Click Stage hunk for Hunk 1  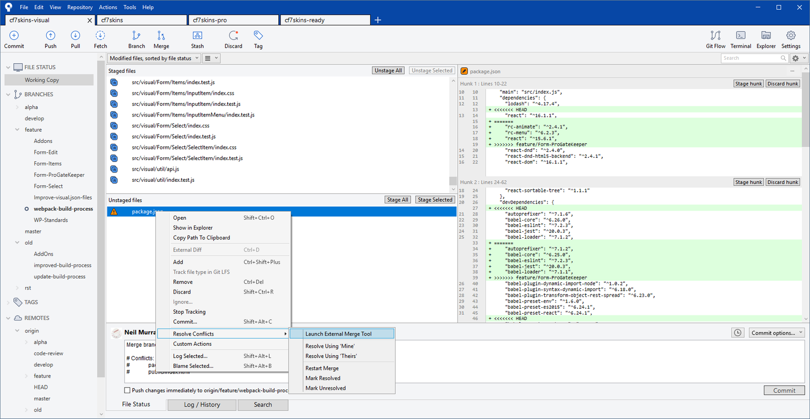(x=748, y=84)
